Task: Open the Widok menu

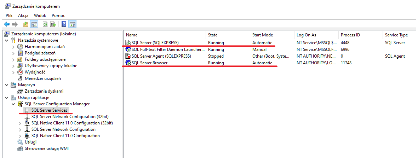Action: tap(40, 16)
